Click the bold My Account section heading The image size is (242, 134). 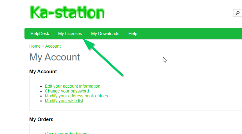[43, 71]
